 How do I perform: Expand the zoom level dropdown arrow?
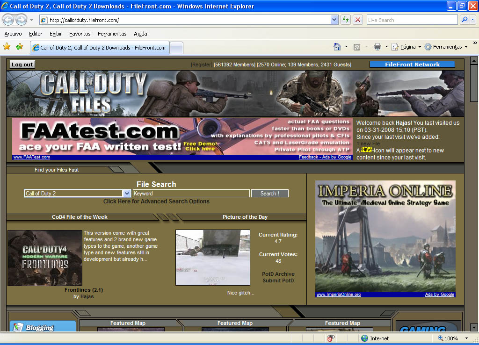pyautogui.click(x=466, y=338)
